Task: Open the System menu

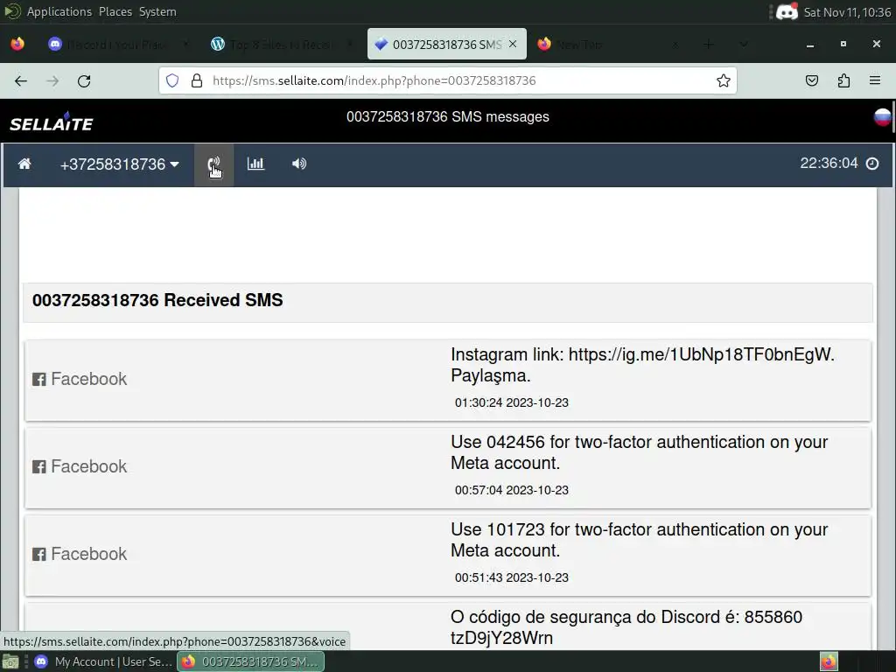Action: click(157, 11)
